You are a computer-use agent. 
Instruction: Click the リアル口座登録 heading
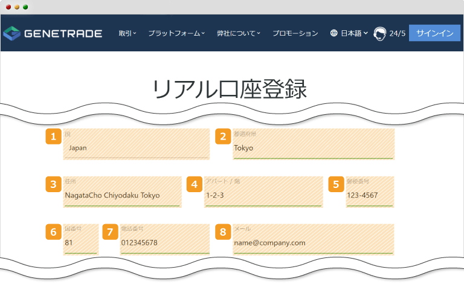230,89
